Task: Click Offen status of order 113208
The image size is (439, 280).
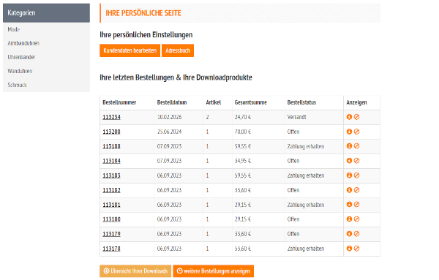Action: click(293, 132)
